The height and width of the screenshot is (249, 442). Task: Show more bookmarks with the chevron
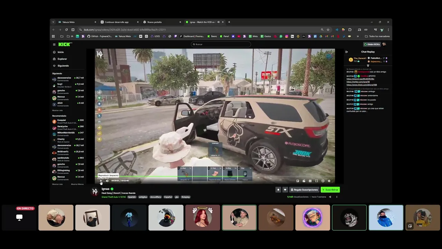point(358,36)
